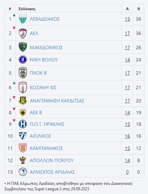Click ΛΕΒΑΔΕΙΑΚΟΣ matches played number 15

pos(127,19)
